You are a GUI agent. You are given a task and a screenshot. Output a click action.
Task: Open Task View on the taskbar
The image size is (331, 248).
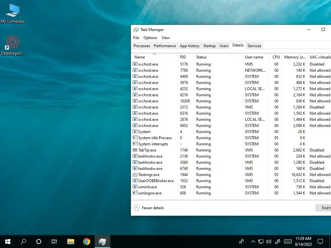click(x=54, y=242)
